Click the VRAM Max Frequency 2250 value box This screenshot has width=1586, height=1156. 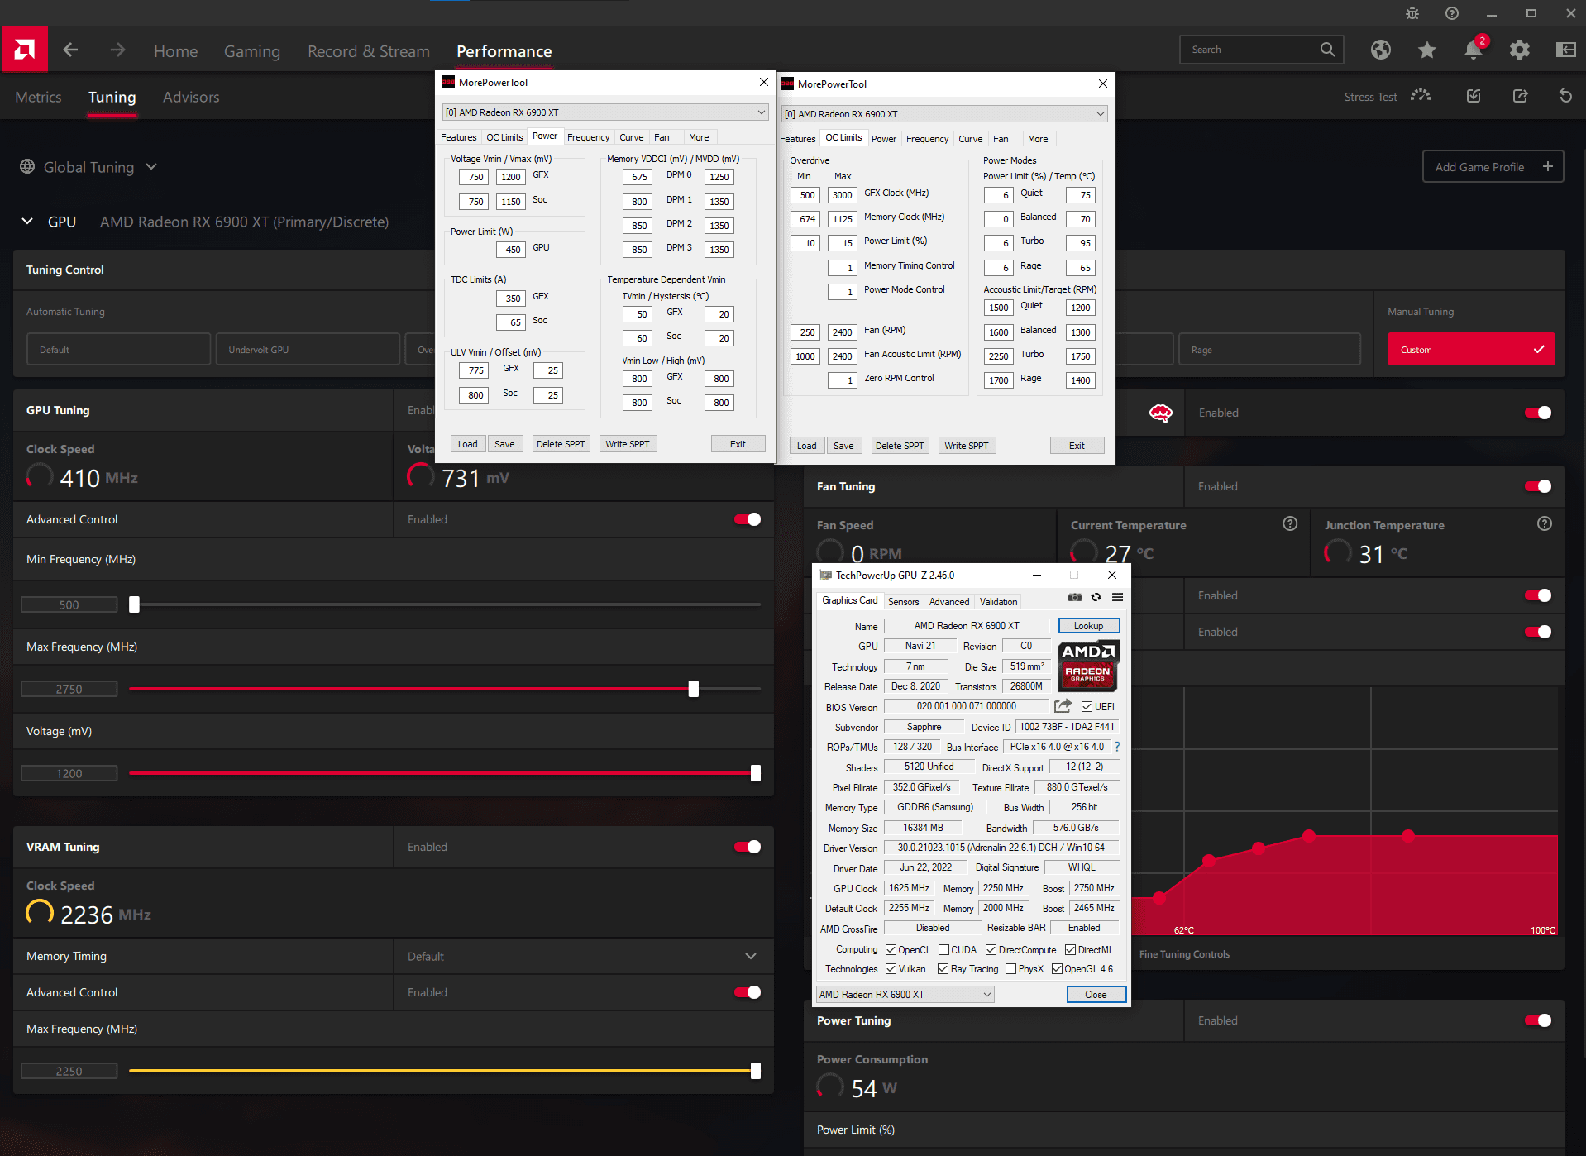69,1071
